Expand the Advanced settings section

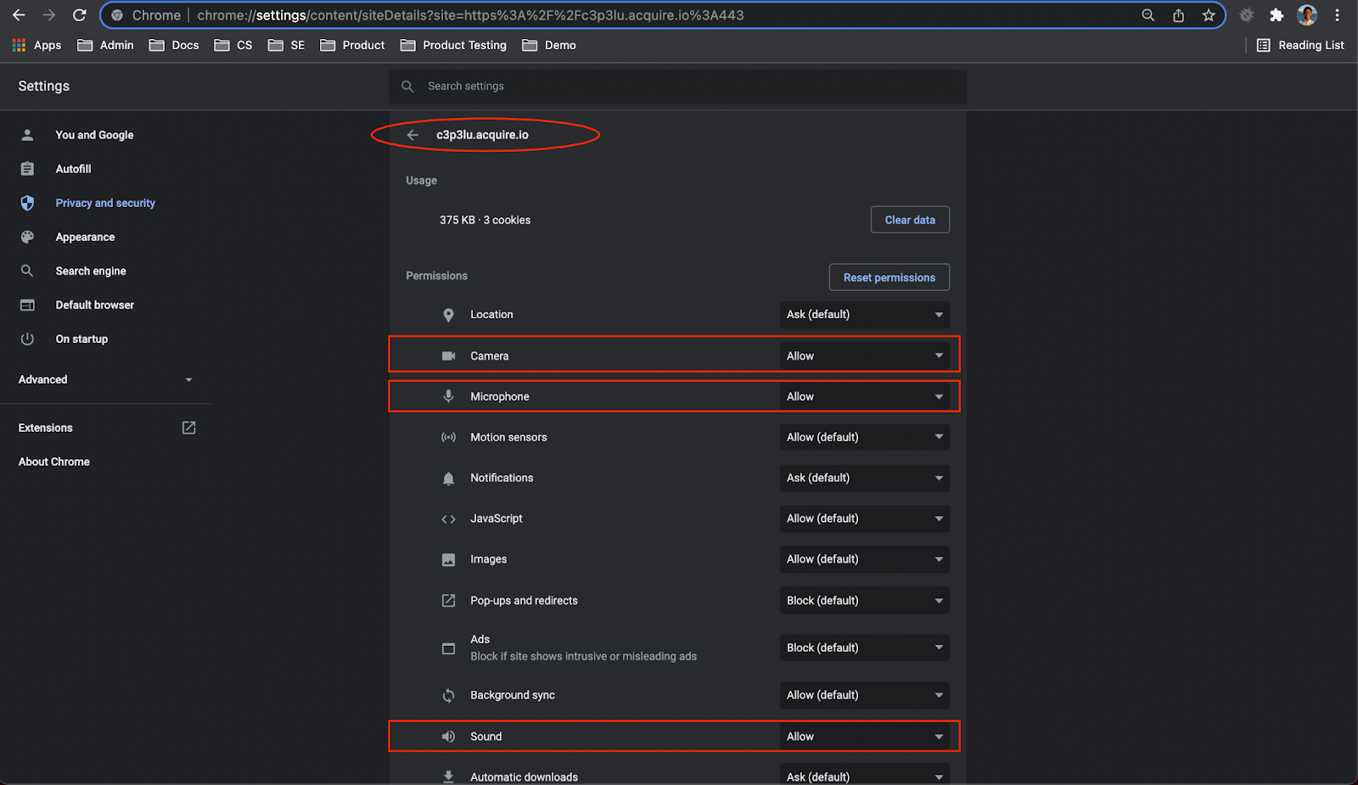pyautogui.click(x=105, y=379)
